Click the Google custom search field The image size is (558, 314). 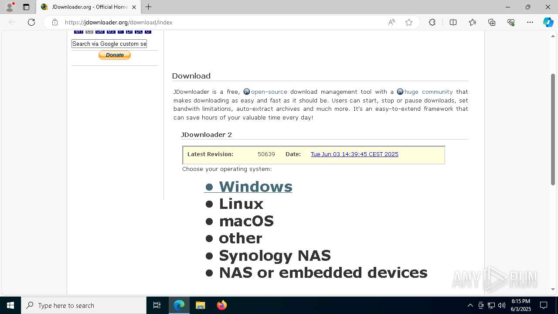109,44
